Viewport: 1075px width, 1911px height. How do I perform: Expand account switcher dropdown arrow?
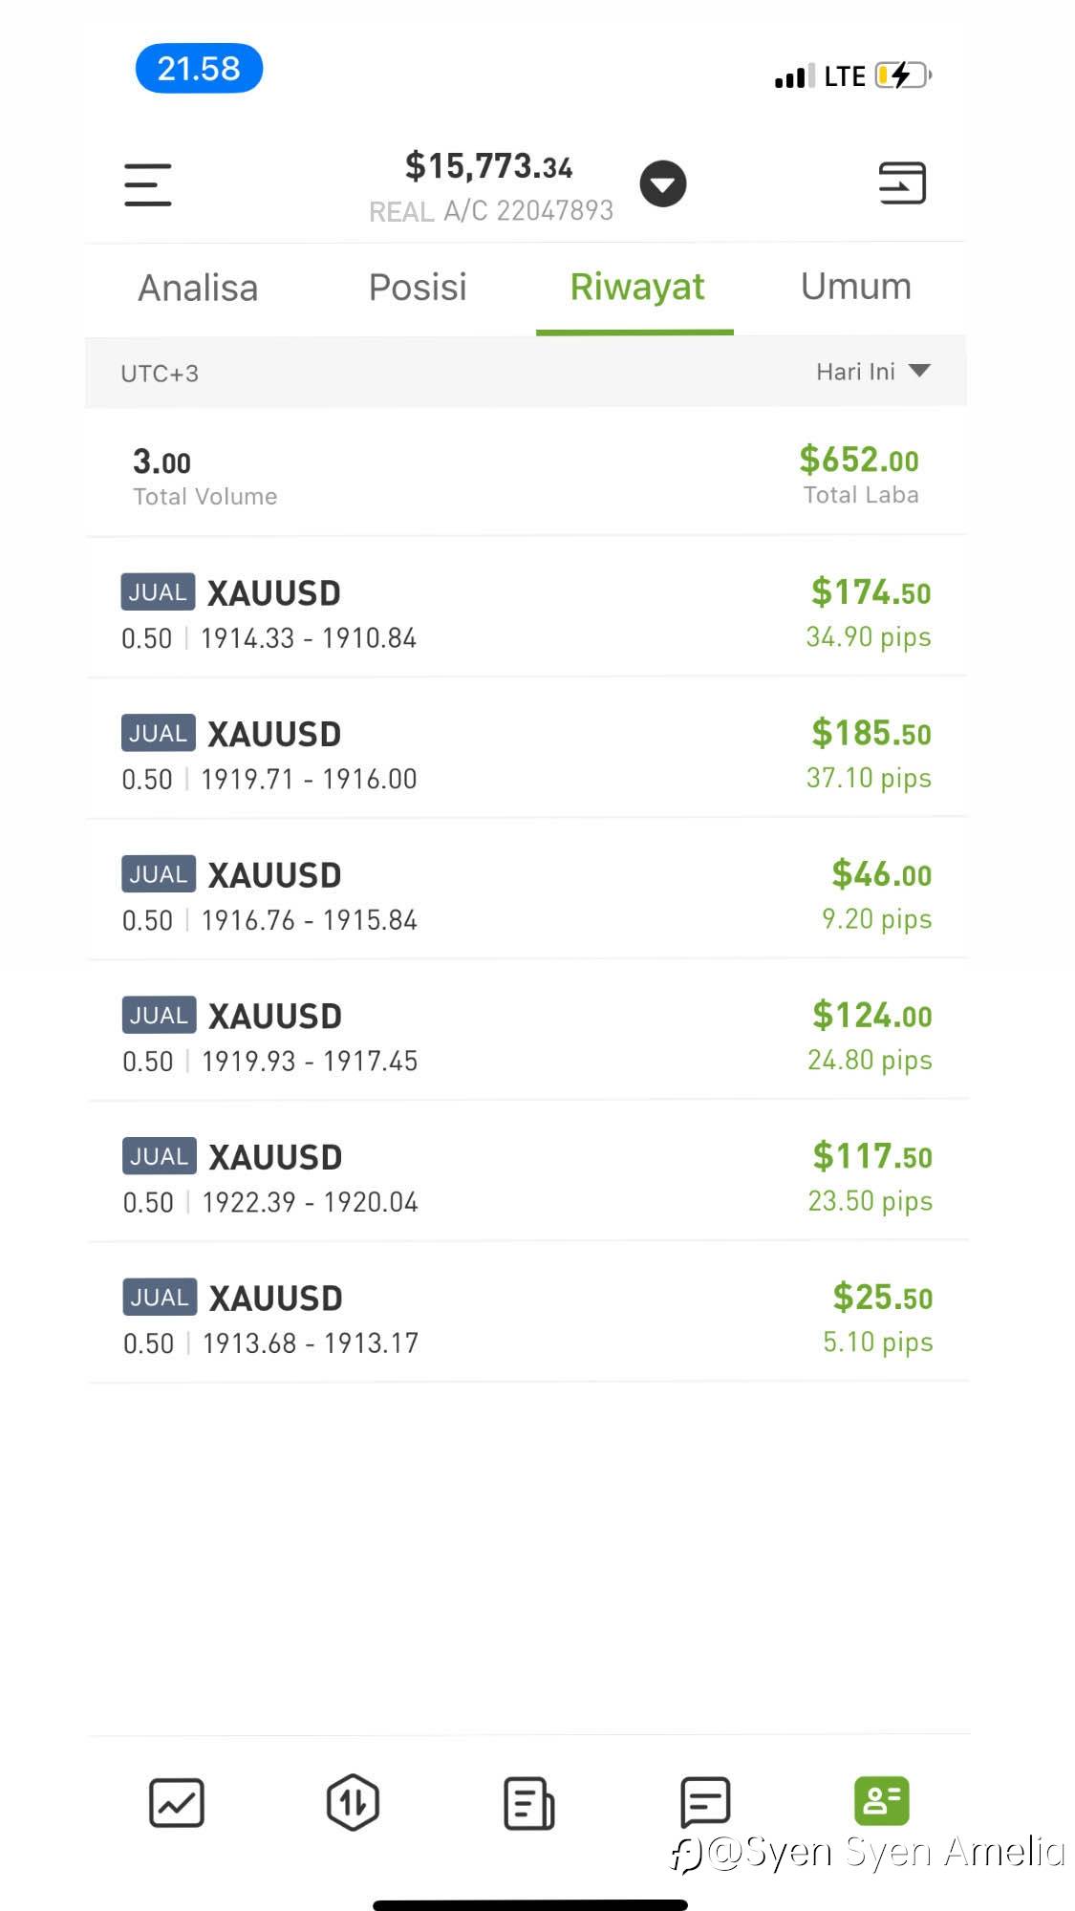pos(663,184)
